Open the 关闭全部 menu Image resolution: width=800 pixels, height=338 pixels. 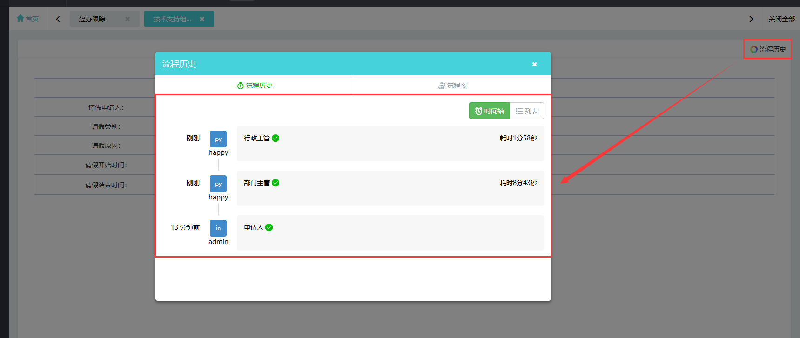[781, 19]
